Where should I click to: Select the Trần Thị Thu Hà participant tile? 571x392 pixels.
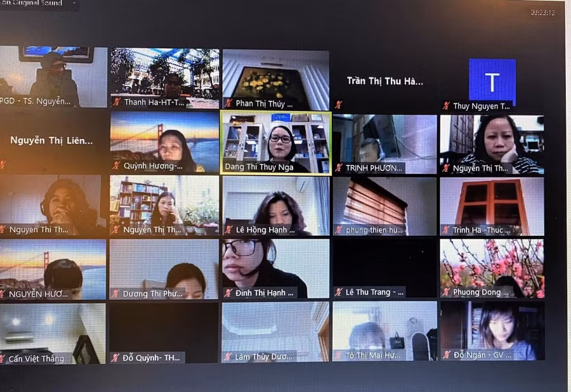click(x=384, y=81)
